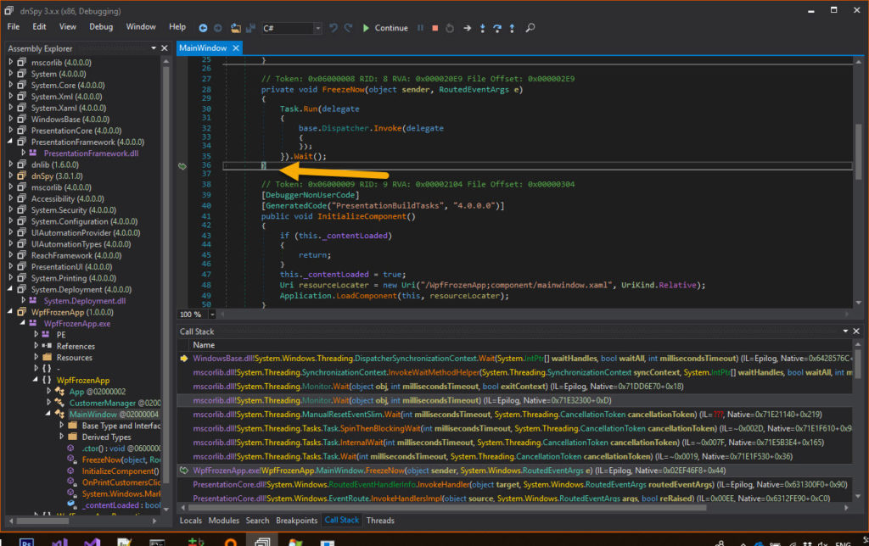Stop debugging with the red square icon

(x=435, y=28)
